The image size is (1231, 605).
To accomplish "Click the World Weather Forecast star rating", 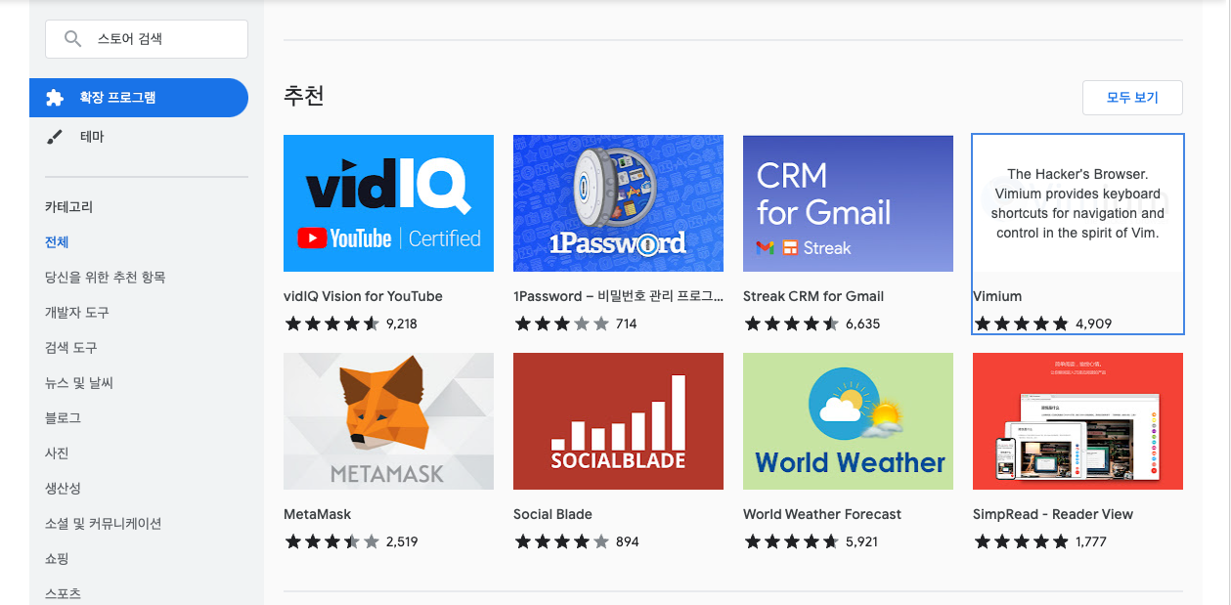I will (792, 541).
